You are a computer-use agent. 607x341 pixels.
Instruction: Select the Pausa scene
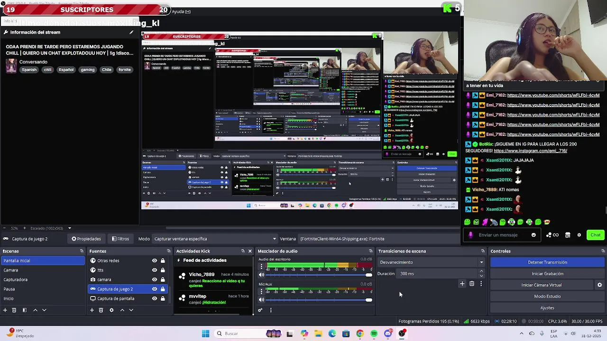click(43, 289)
